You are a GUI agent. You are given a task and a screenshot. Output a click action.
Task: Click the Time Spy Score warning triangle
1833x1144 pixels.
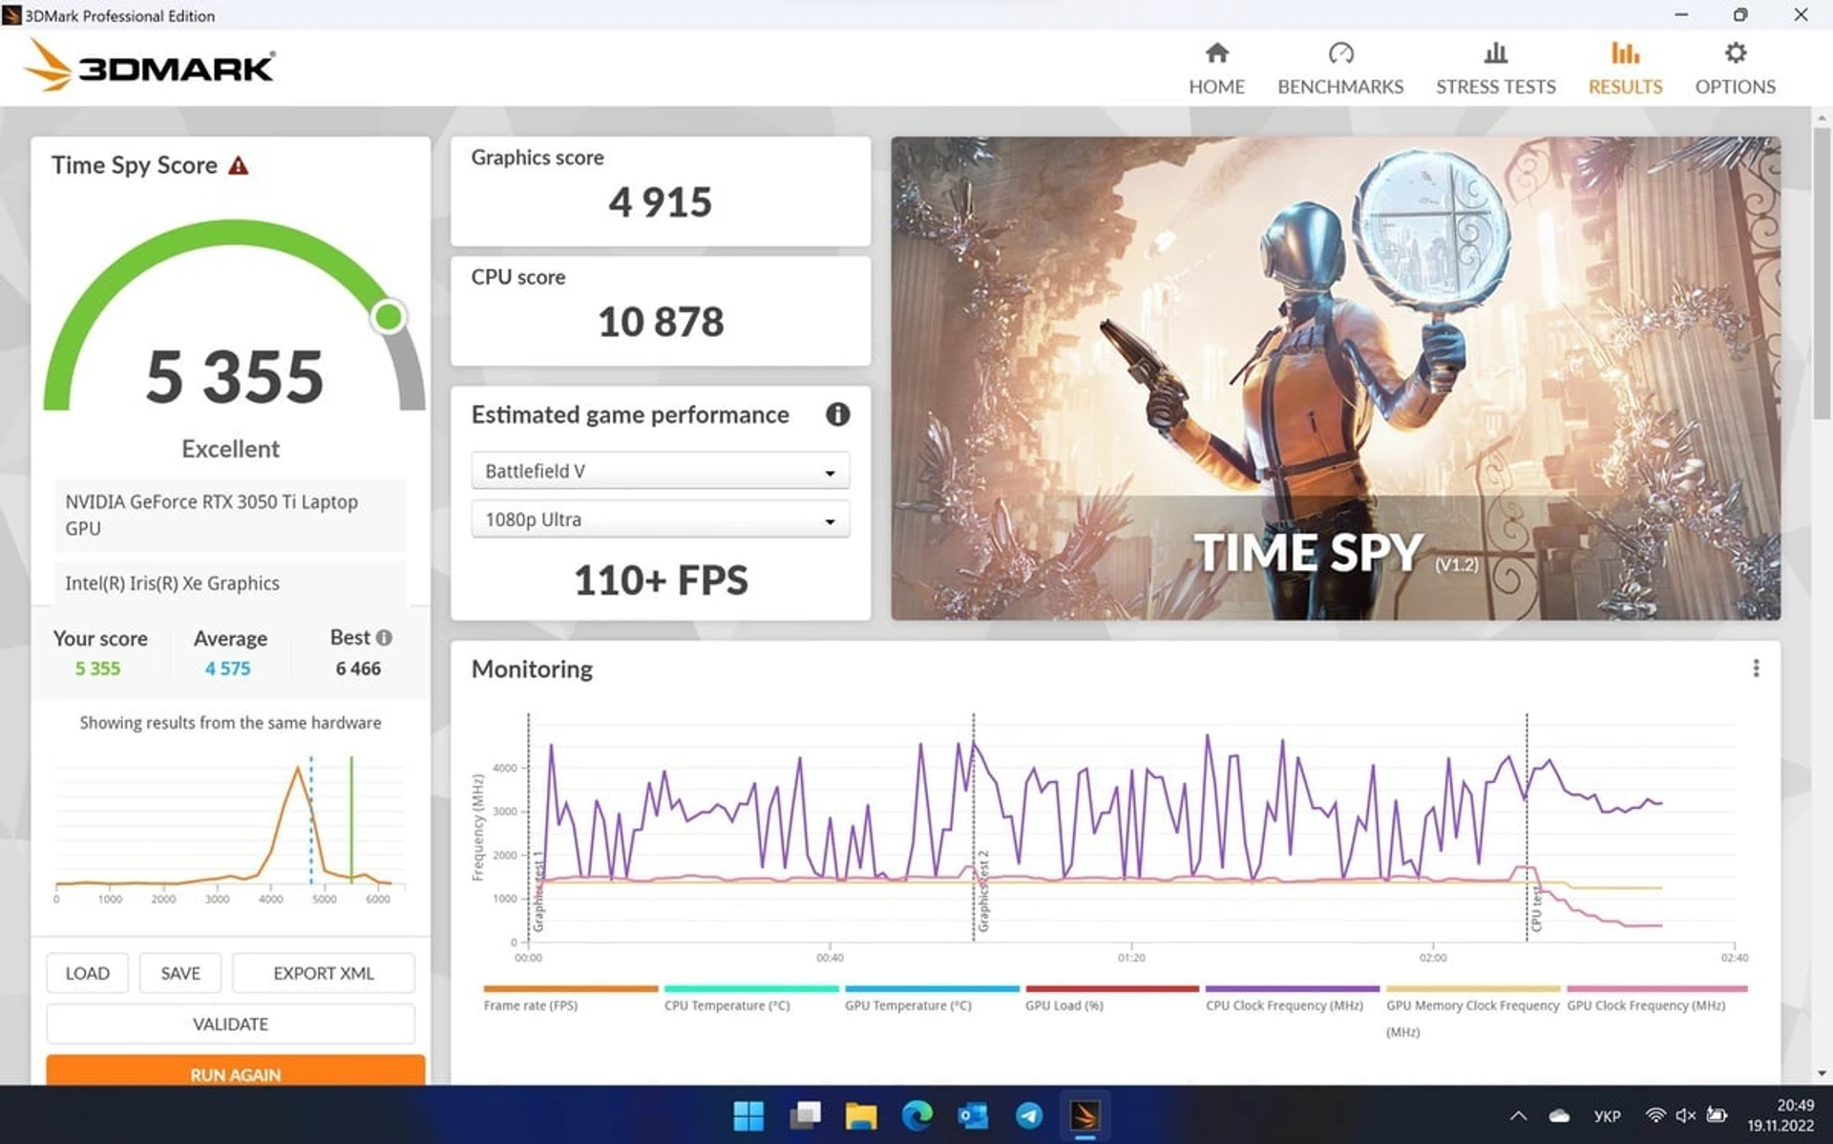[239, 165]
